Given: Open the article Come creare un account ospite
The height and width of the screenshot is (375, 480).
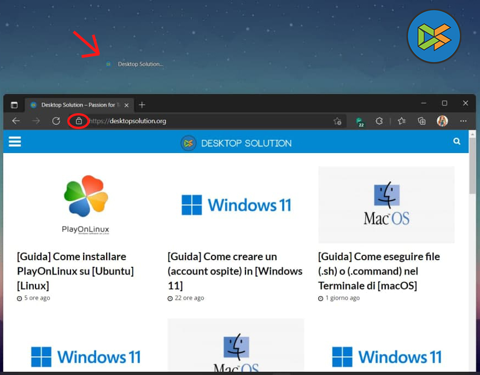Looking at the screenshot, I should pyautogui.click(x=235, y=271).
